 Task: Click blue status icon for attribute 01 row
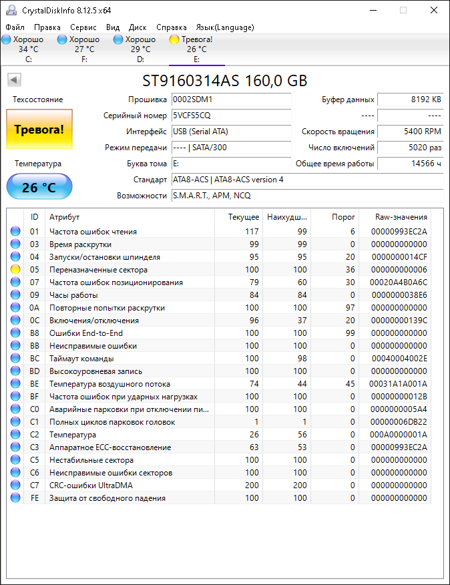click(15, 232)
